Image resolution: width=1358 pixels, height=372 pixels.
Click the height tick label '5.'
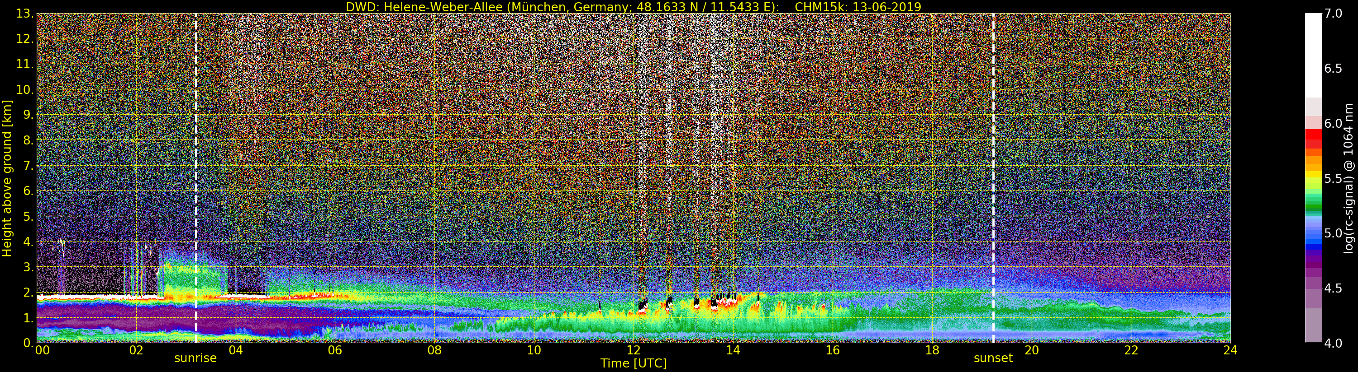28,216
